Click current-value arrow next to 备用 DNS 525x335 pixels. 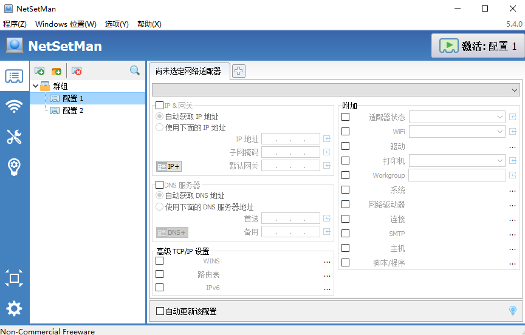click(x=327, y=232)
